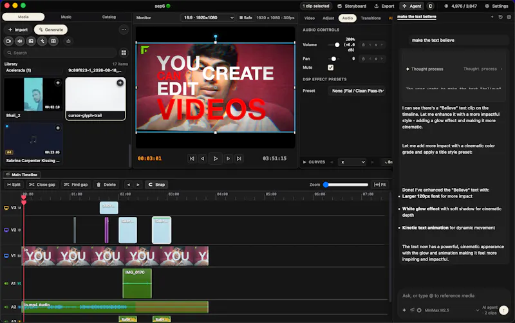Adjust the Volume slider
The image size is (515, 323).
click(333, 44)
